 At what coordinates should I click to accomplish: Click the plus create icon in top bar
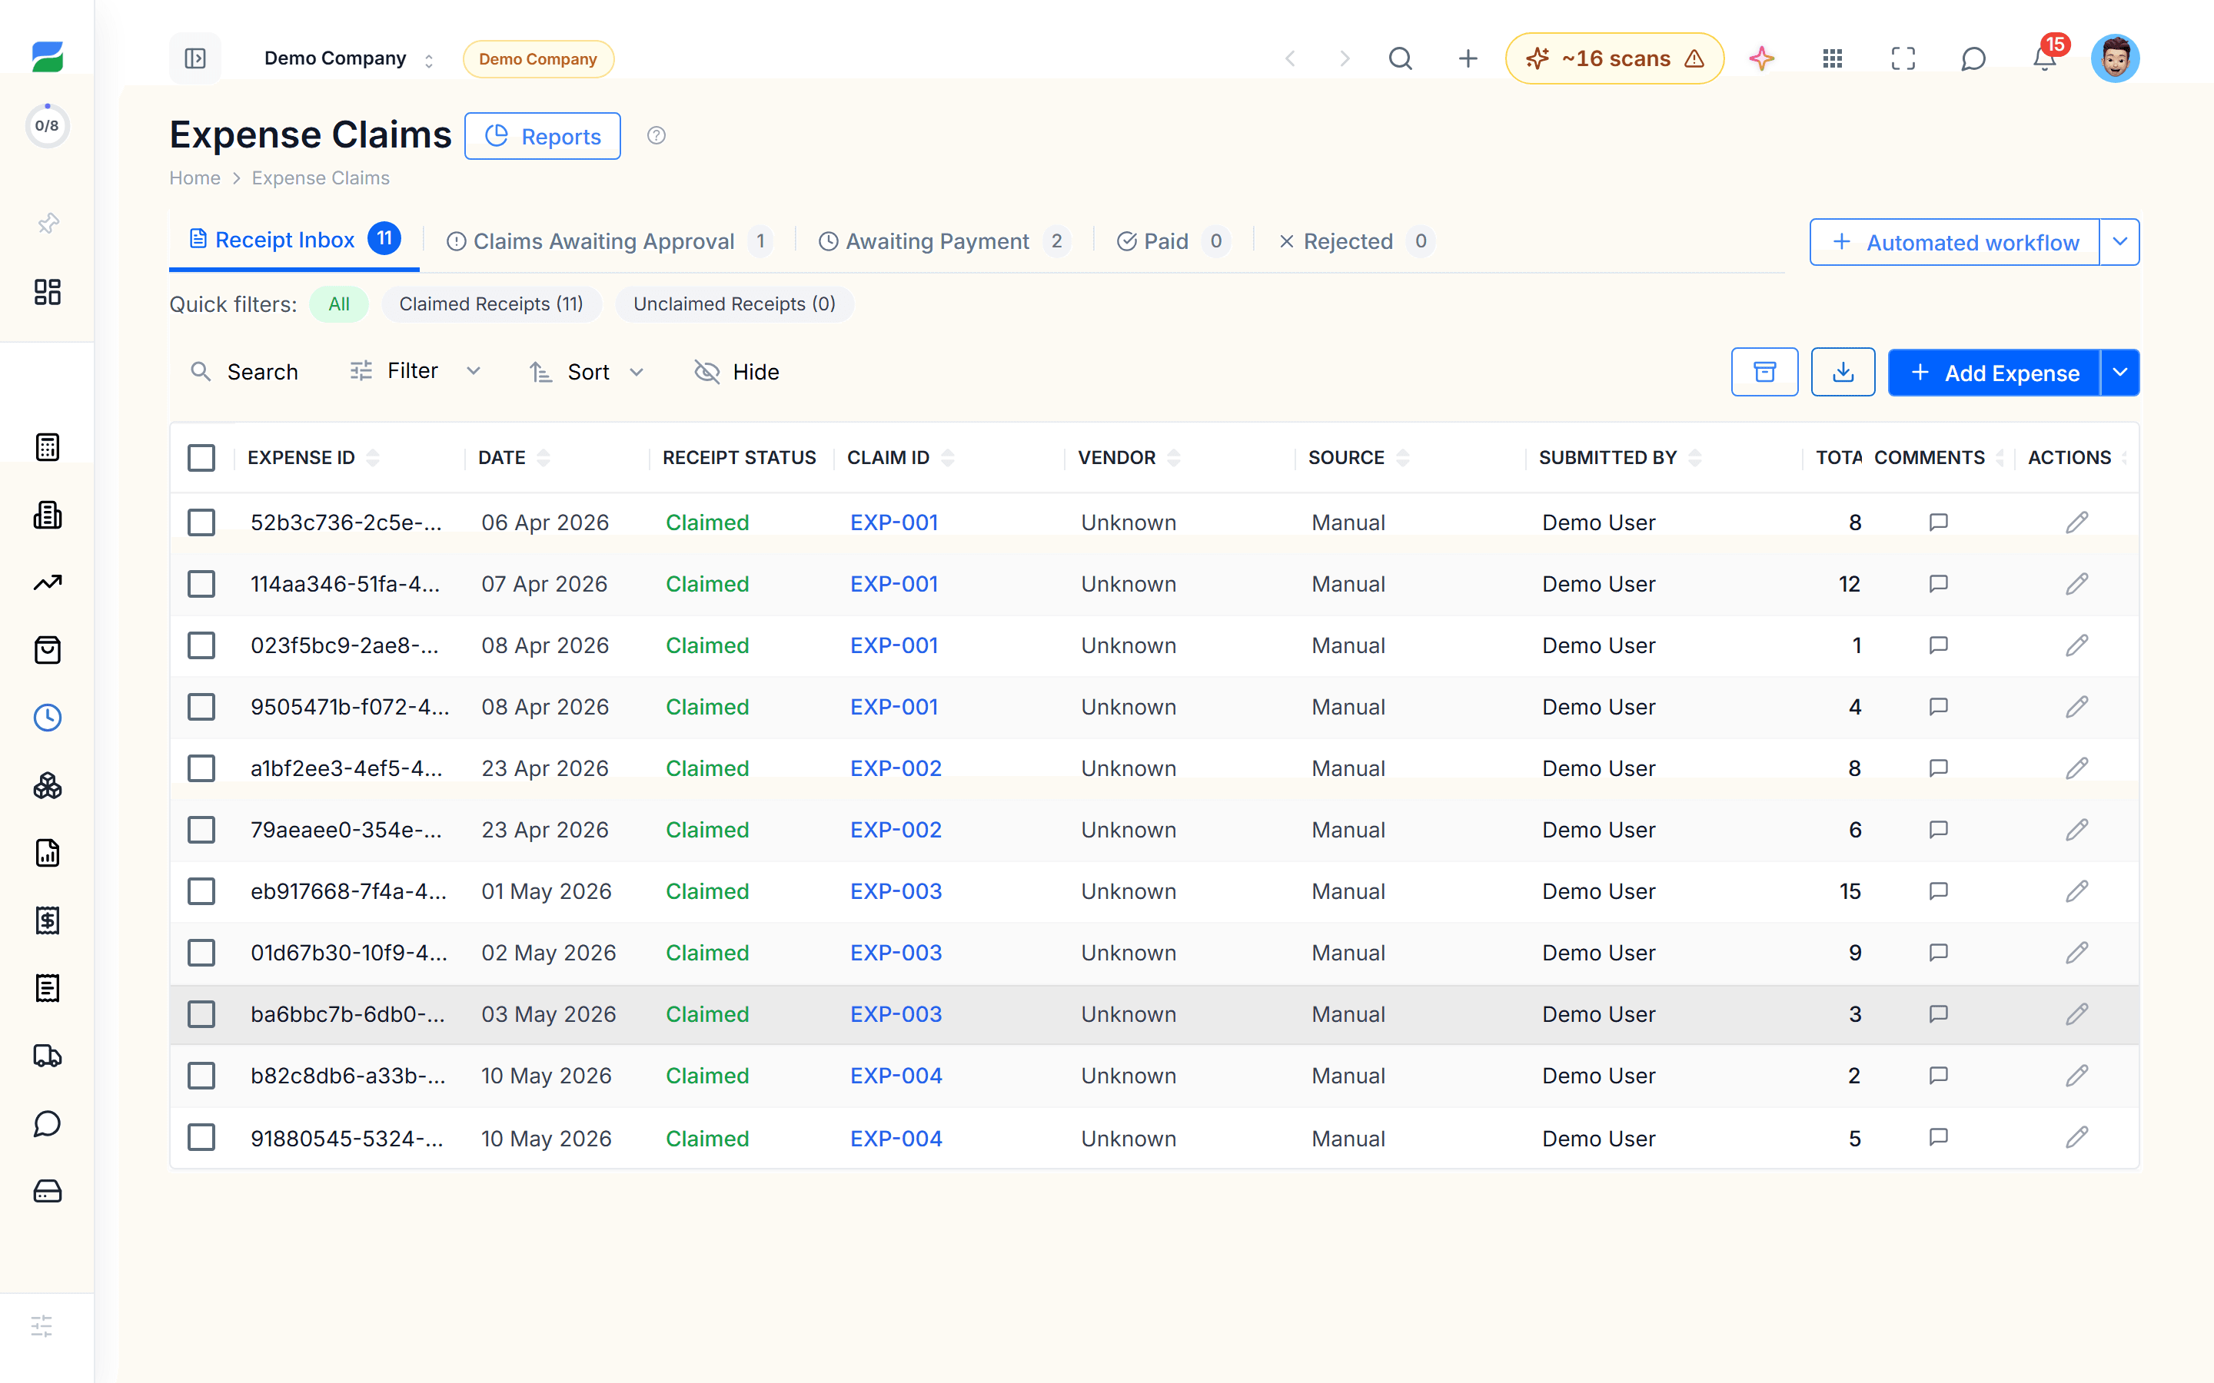[1468, 58]
